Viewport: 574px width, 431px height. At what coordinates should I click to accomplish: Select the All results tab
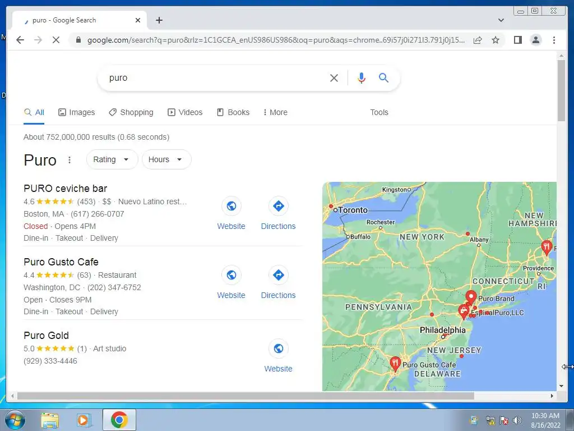click(x=34, y=112)
